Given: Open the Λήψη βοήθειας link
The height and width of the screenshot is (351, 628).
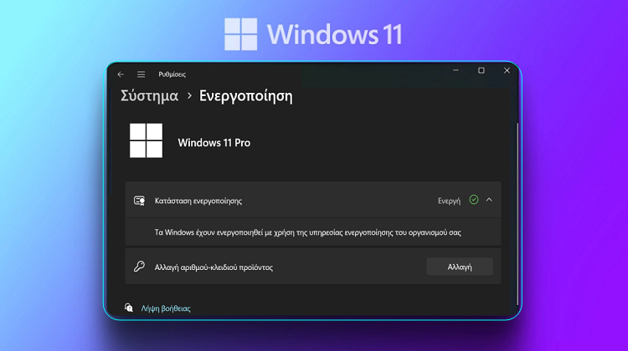Looking at the screenshot, I should coord(166,308).
